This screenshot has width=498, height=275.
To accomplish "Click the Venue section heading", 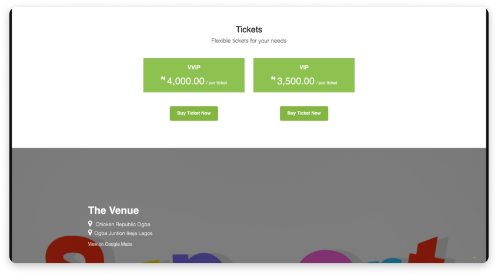I will coord(113,210).
